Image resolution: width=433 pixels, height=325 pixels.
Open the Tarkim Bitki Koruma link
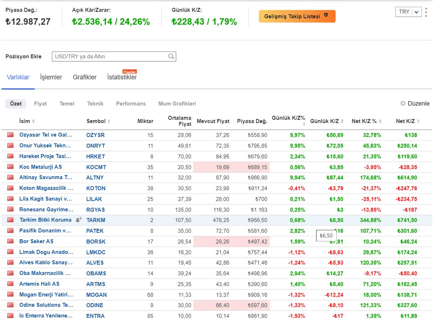45,220
